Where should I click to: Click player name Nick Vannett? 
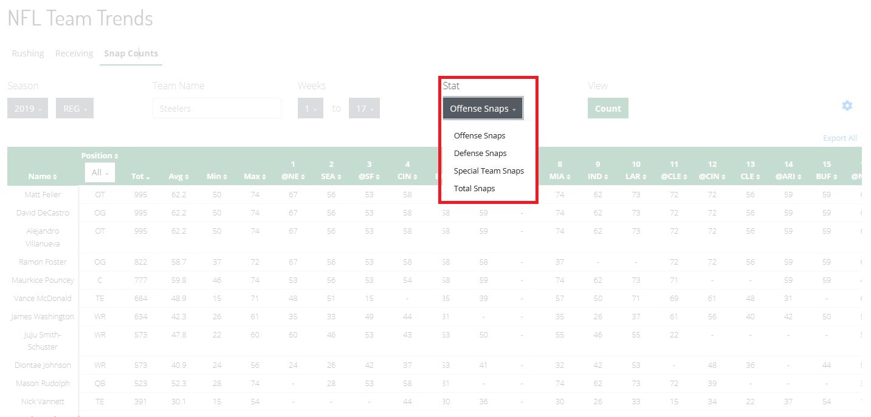[43, 401]
